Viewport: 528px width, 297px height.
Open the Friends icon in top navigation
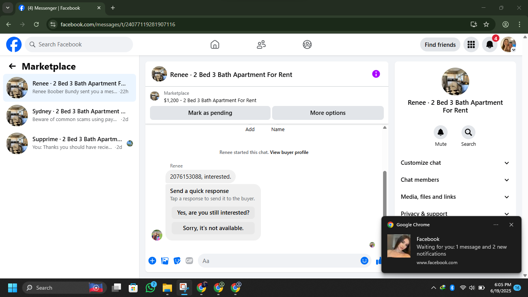261,44
